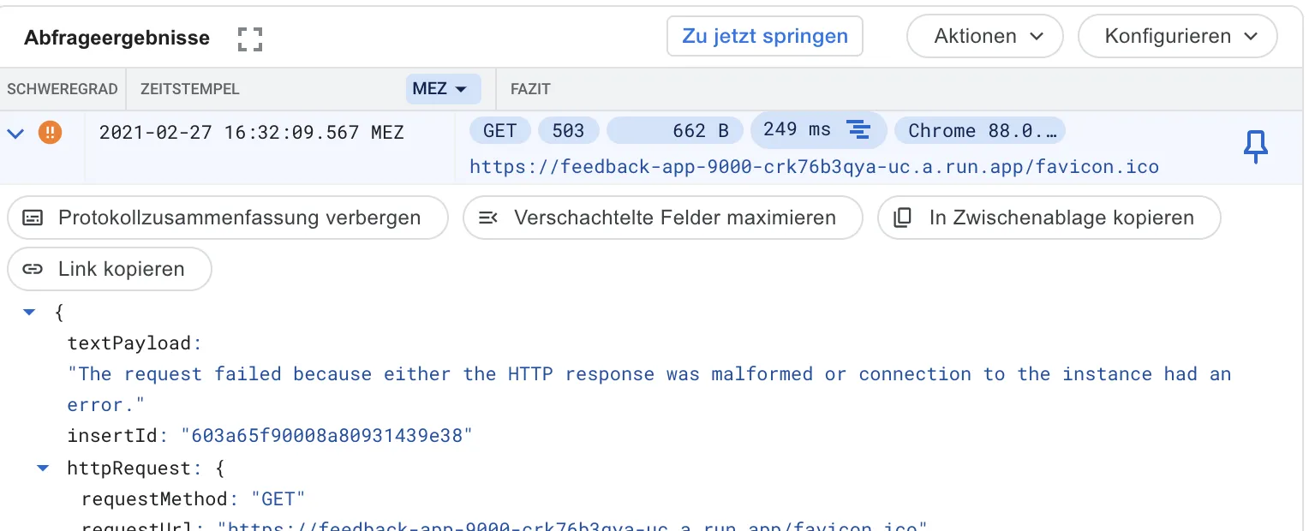The width and height of the screenshot is (1309, 531).
Task: Click the 503 status chip
Action: tap(568, 130)
